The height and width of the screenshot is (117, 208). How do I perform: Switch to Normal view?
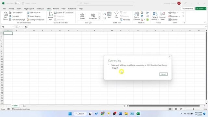tap(170, 109)
